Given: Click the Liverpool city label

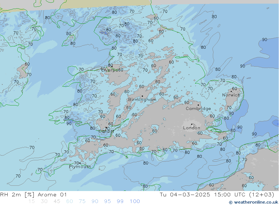Looking at the screenshot, I should [112, 70].
